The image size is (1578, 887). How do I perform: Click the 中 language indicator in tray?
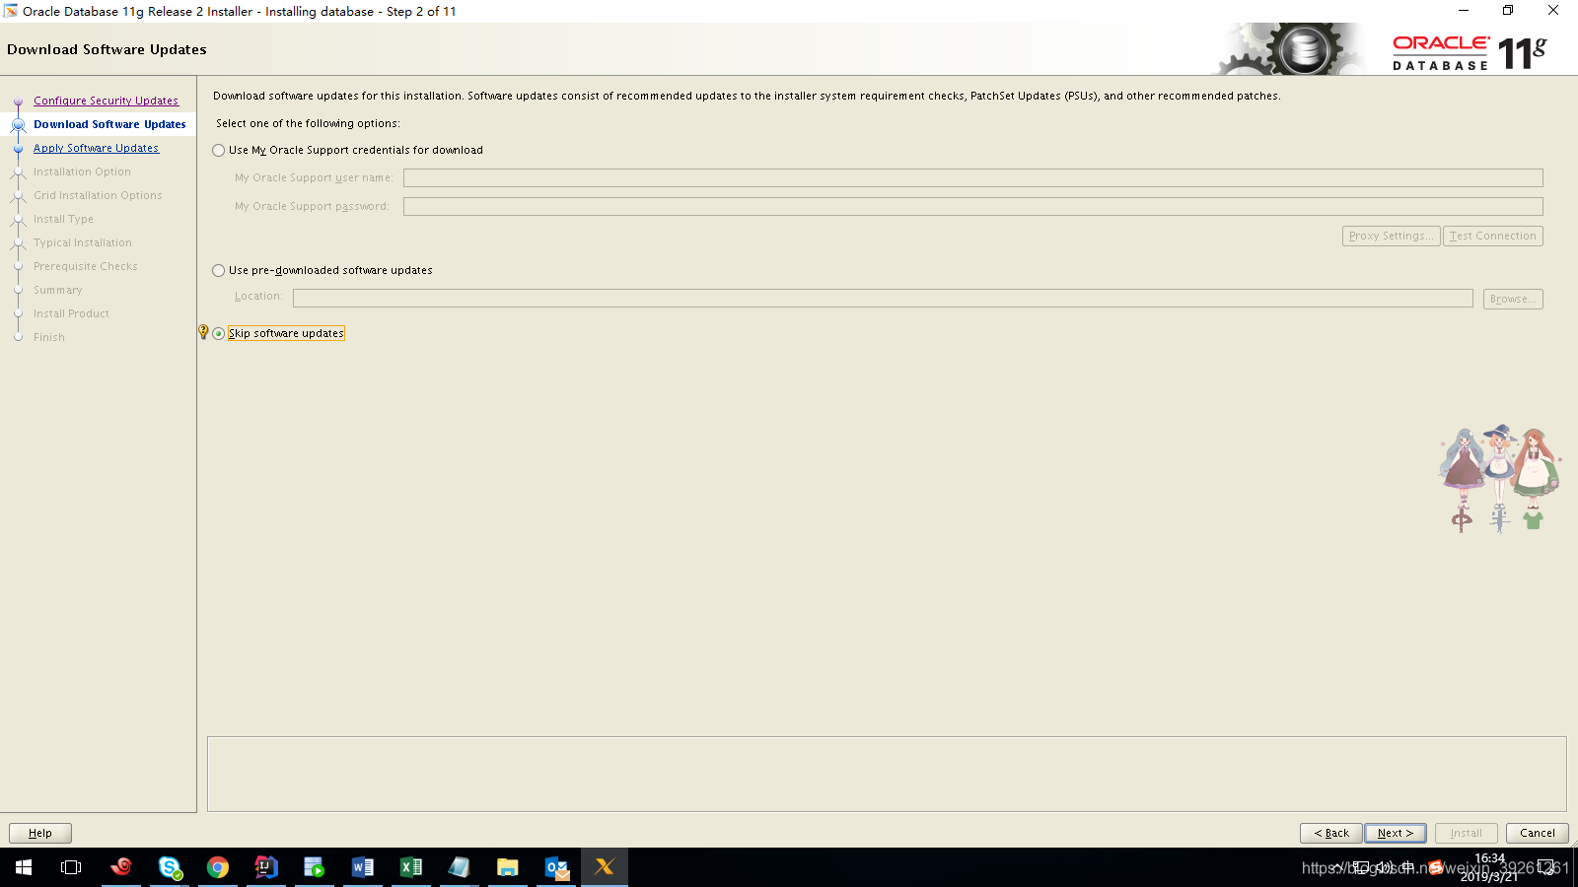pyautogui.click(x=1408, y=867)
